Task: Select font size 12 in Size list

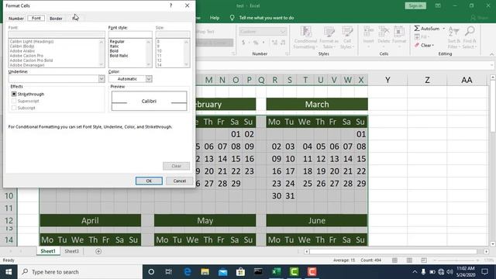Action: (x=159, y=60)
